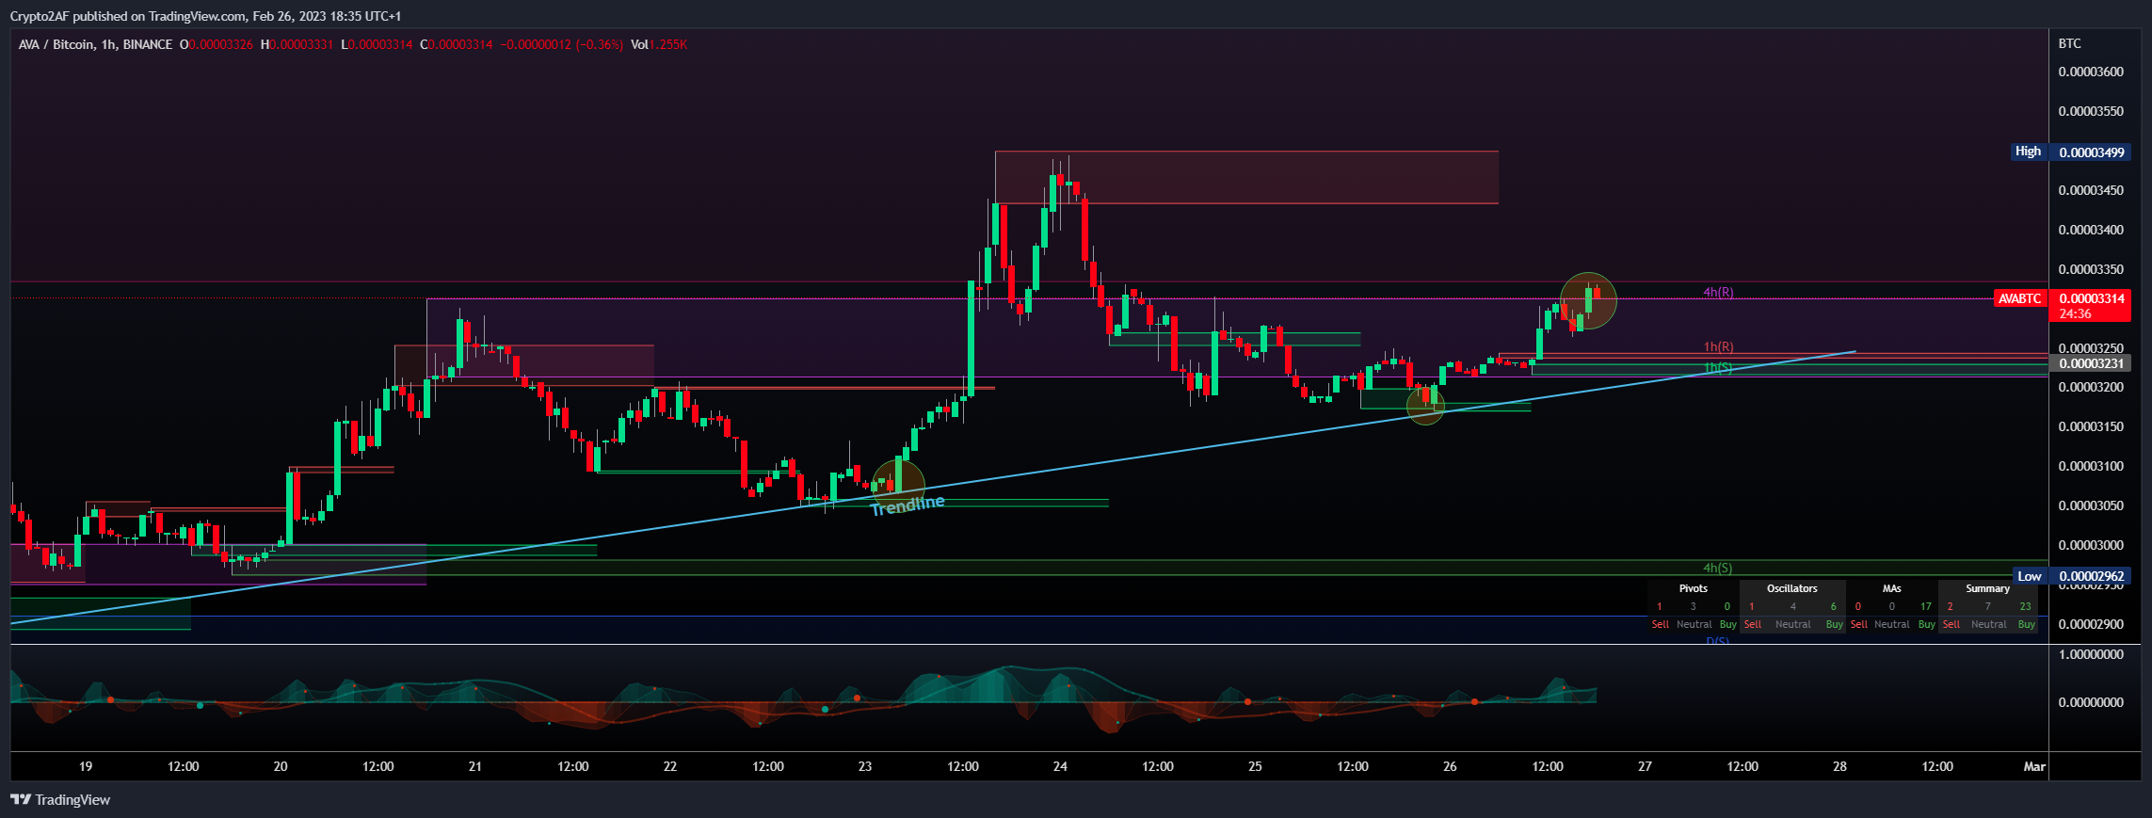Click the countdown timer 24:36
The width and height of the screenshot is (2152, 818).
[2075, 313]
